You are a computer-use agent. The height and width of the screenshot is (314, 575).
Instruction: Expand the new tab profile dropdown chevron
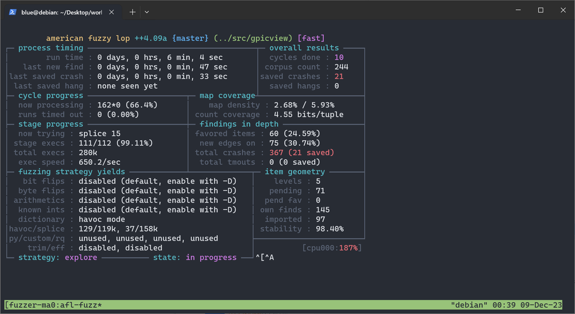[147, 11]
